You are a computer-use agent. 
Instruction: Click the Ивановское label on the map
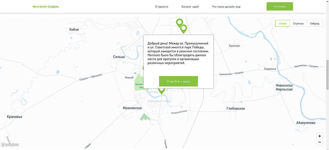click(x=132, y=108)
